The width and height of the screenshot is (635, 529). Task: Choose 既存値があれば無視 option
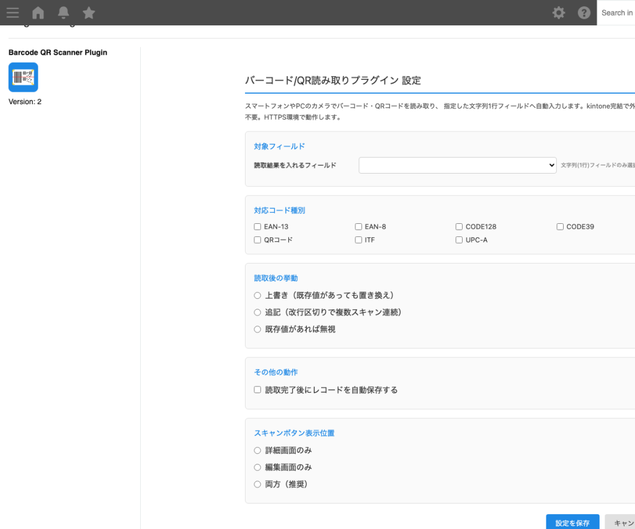point(257,329)
